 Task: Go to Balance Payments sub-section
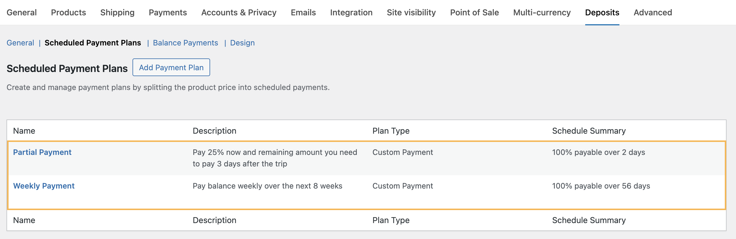coord(185,43)
